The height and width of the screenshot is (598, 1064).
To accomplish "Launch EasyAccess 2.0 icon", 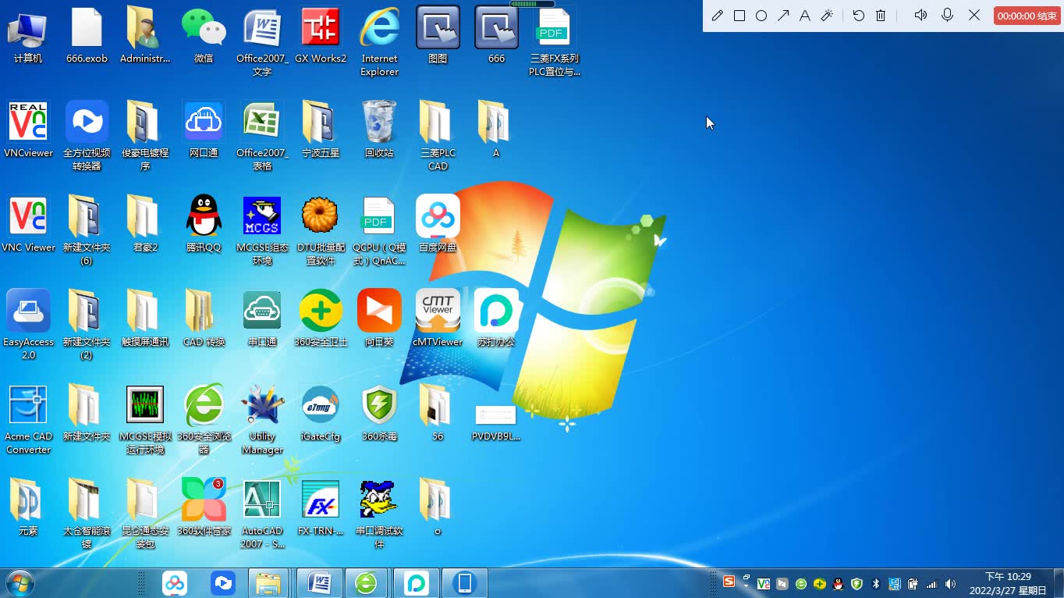I will click(28, 325).
